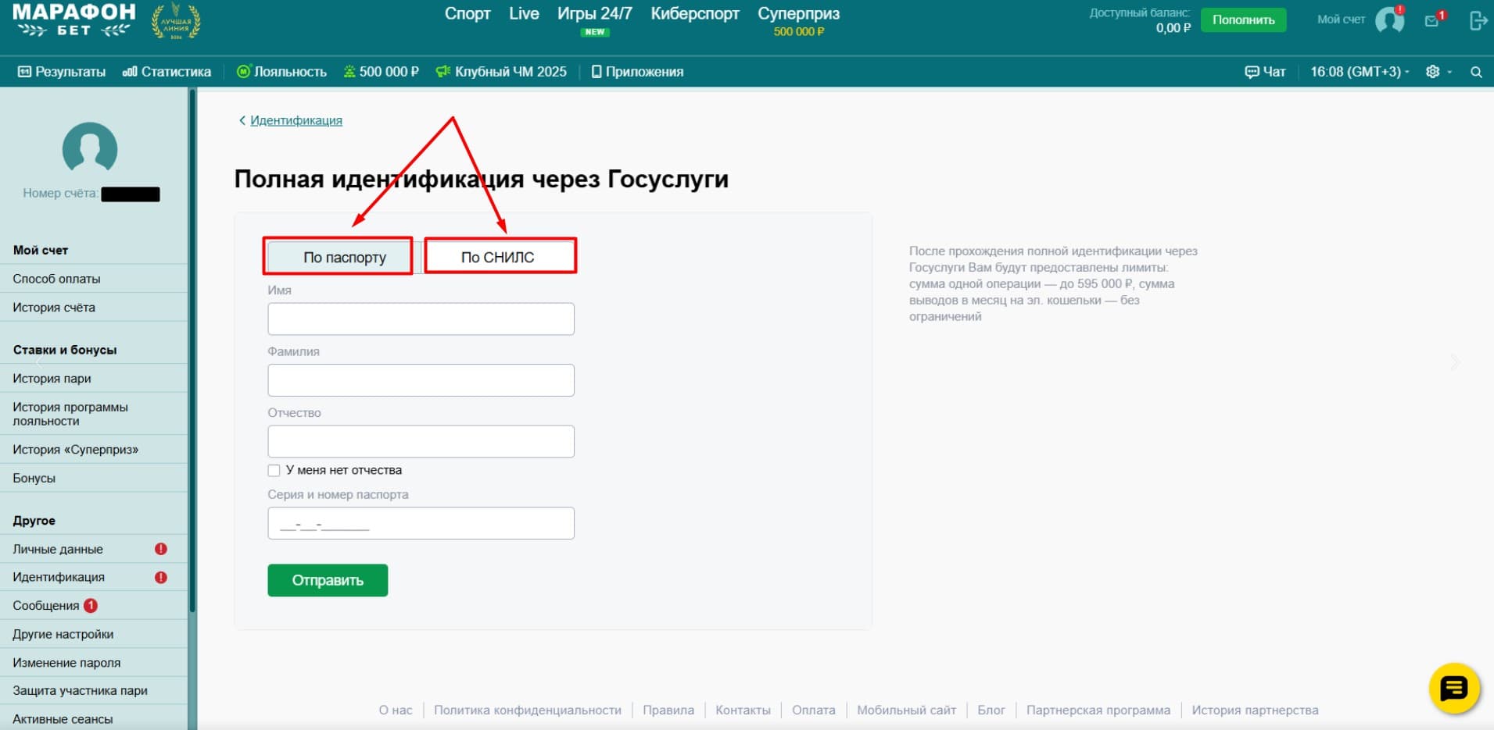Open the 500 000 ₽ promo item
This screenshot has width=1494, height=730.
tap(381, 72)
